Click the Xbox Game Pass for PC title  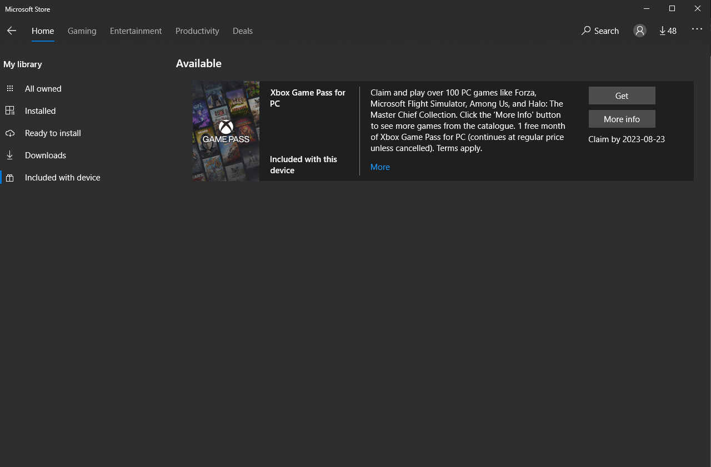pos(308,98)
